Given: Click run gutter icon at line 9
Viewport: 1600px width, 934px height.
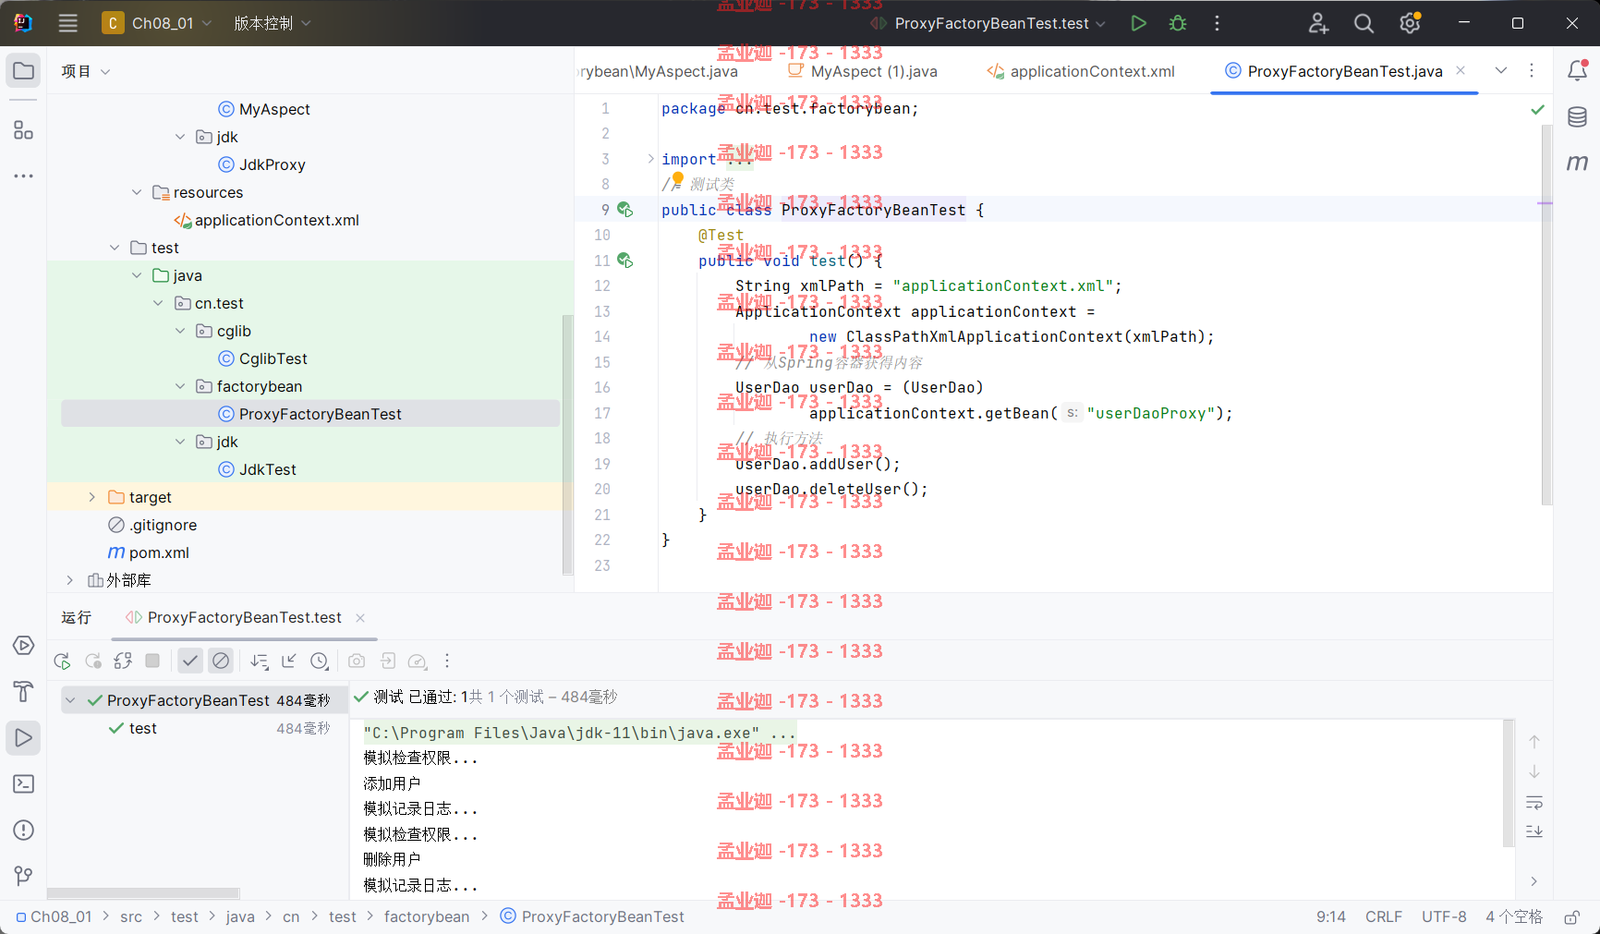Looking at the screenshot, I should pyautogui.click(x=625, y=210).
